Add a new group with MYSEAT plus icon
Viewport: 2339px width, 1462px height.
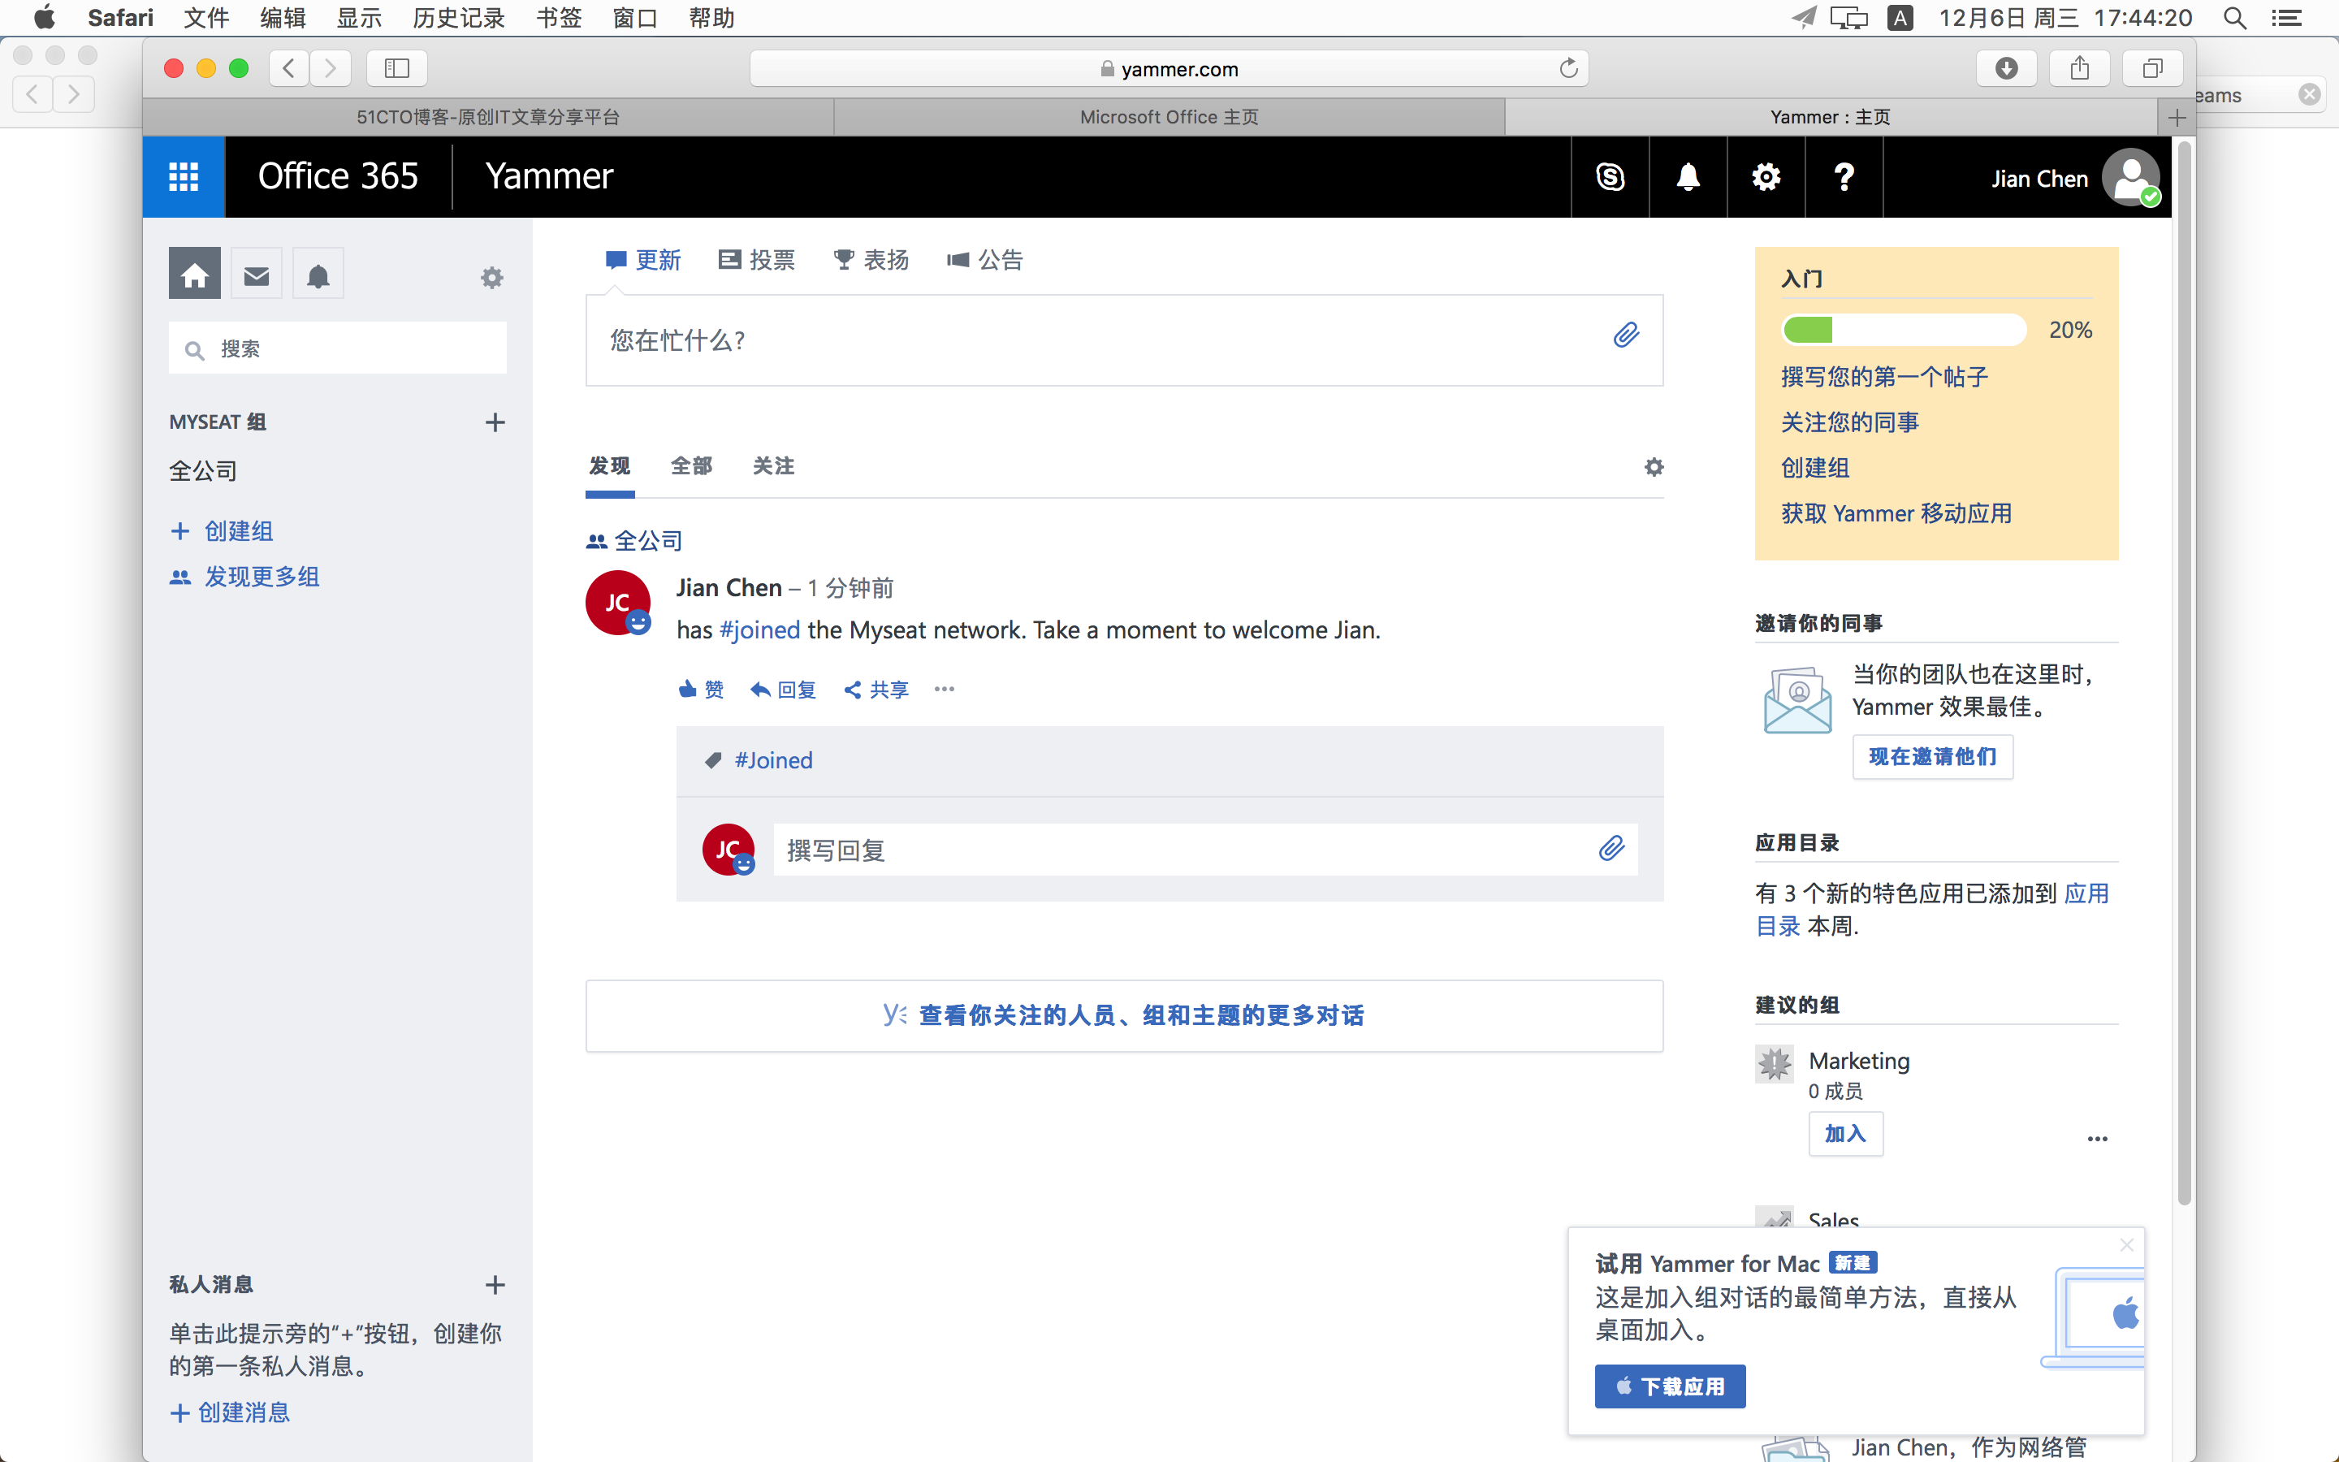point(495,422)
